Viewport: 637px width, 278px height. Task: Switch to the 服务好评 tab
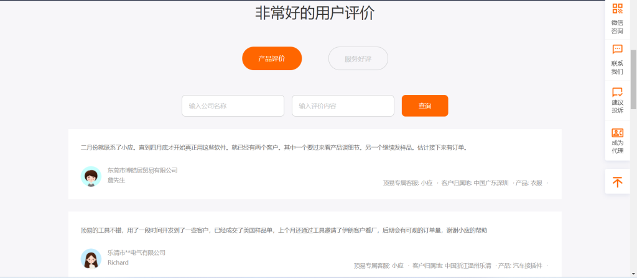pos(358,58)
